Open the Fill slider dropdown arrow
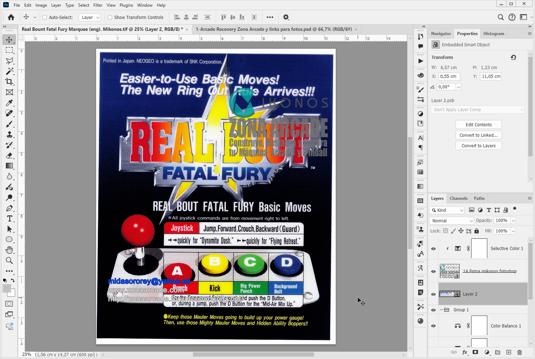 coord(513,231)
